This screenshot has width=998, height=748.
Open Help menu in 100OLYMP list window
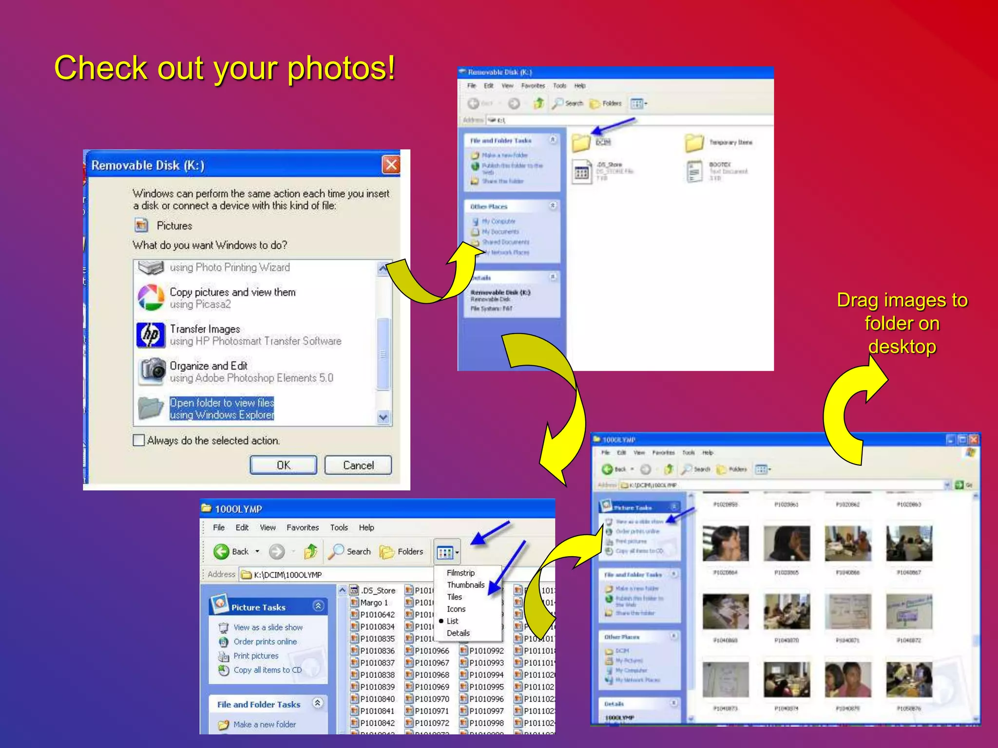point(366,527)
